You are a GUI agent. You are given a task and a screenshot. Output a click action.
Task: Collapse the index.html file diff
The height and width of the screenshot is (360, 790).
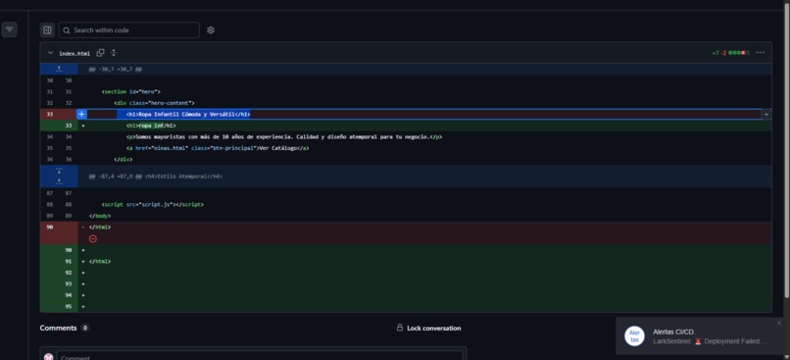coord(50,53)
